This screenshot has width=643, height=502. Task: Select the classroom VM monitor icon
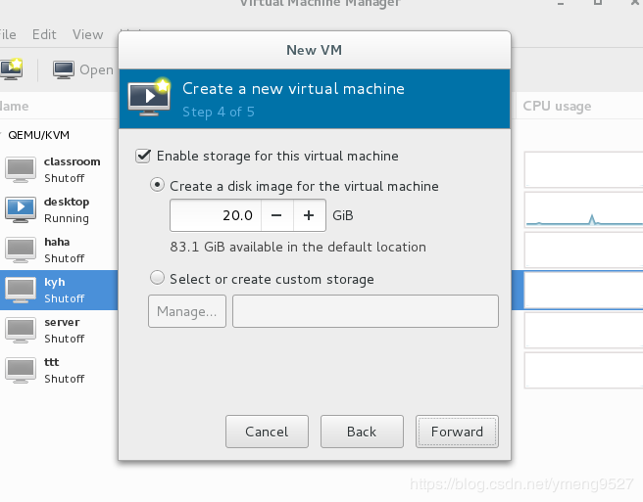(x=21, y=169)
